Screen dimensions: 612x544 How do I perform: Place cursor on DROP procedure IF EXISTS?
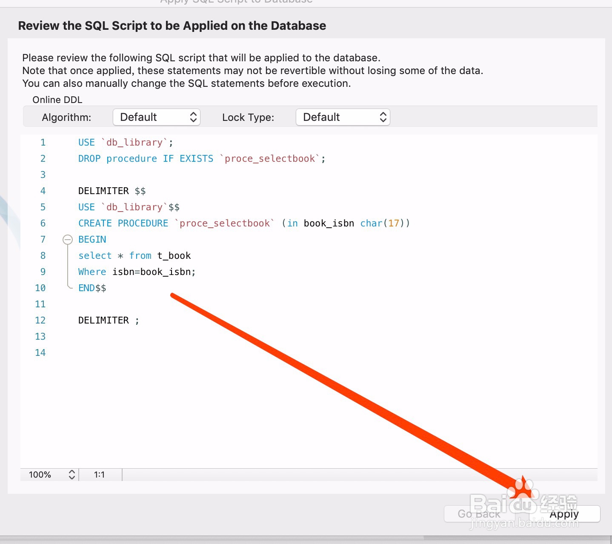click(146, 159)
